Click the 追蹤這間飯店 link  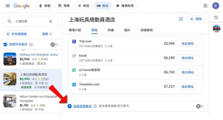pos(83,106)
